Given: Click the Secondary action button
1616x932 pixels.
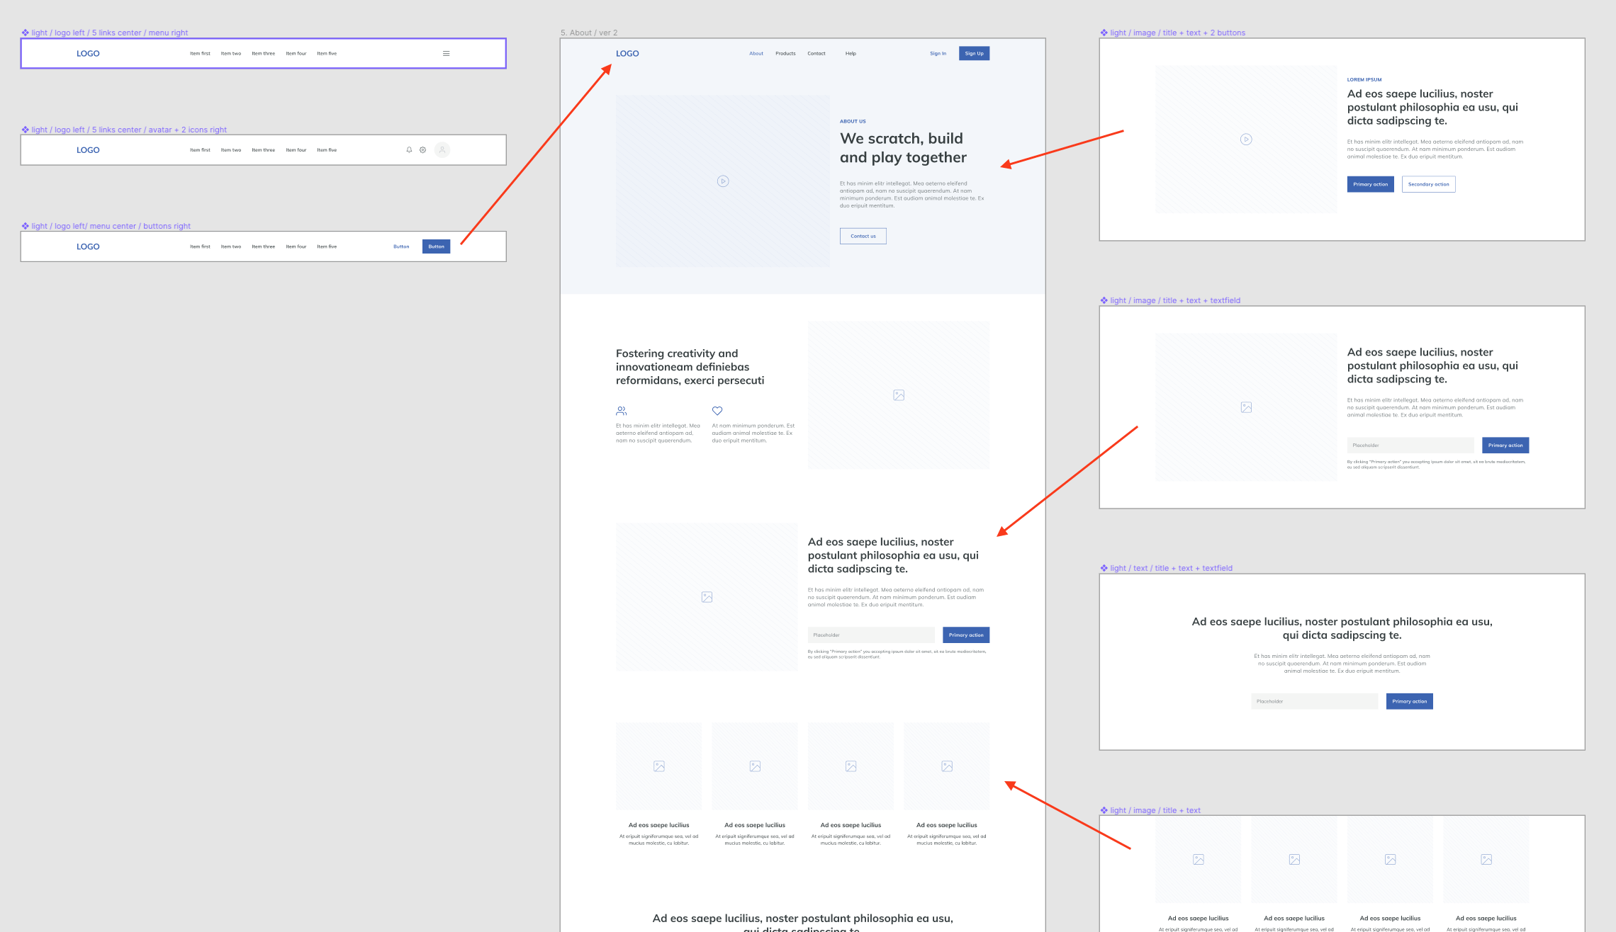Looking at the screenshot, I should (x=1428, y=184).
